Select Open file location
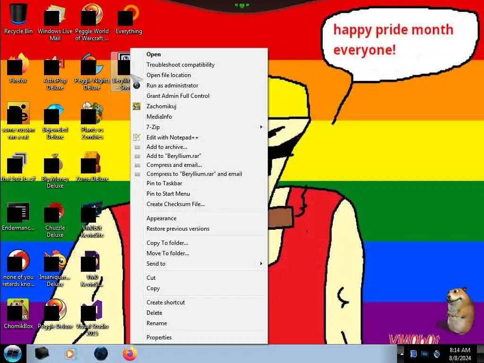This screenshot has height=363, width=484. pyautogui.click(x=199, y=75)
